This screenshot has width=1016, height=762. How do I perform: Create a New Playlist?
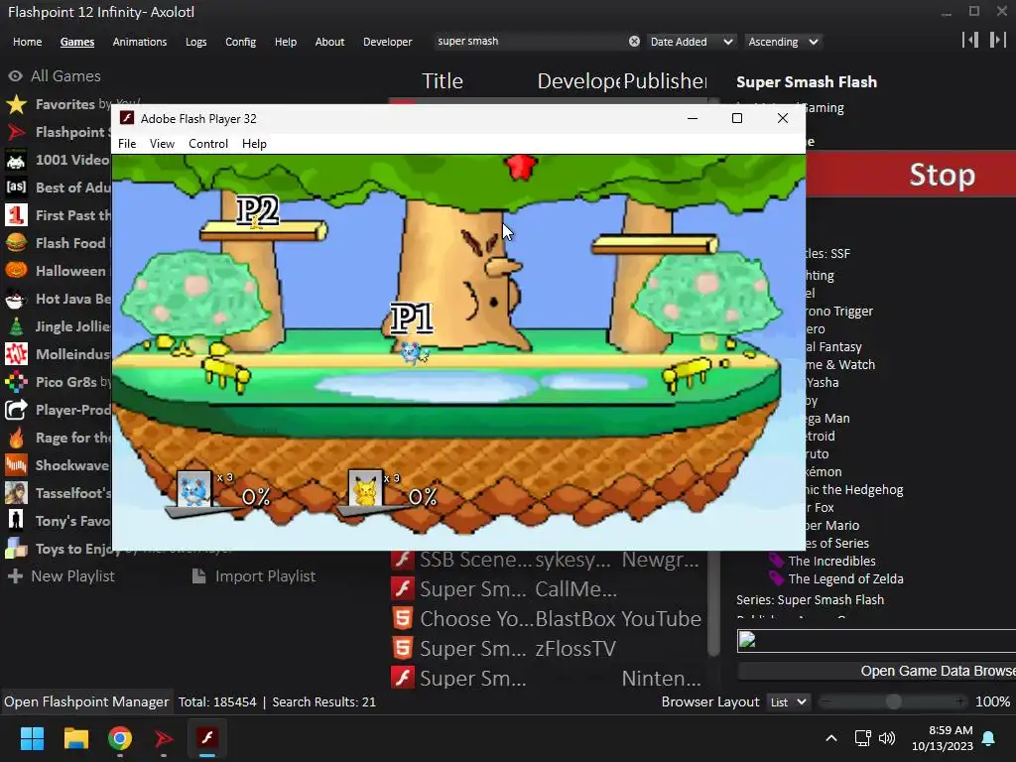(x=61, y=576)
